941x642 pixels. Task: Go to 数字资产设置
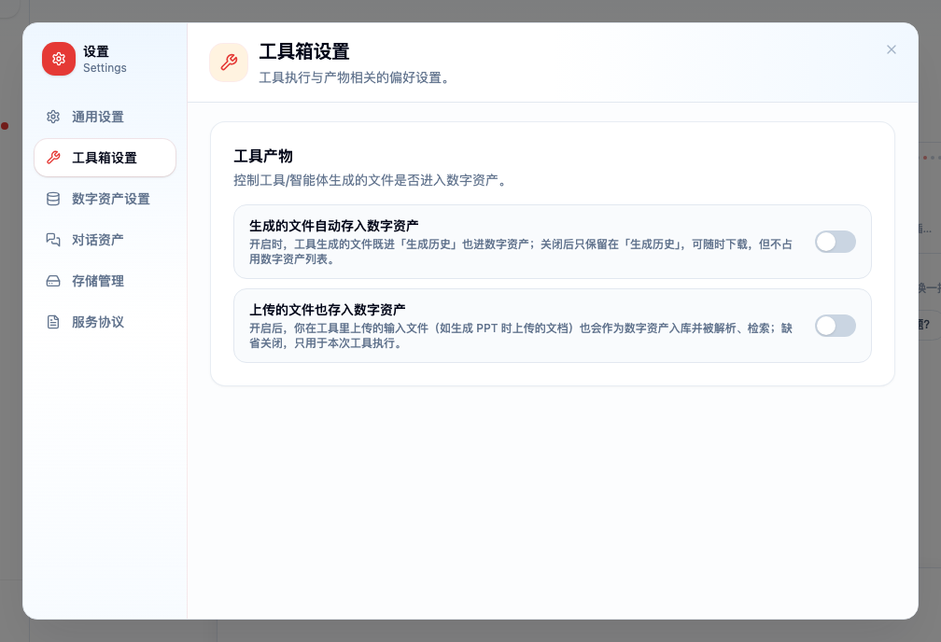[105, 199]
